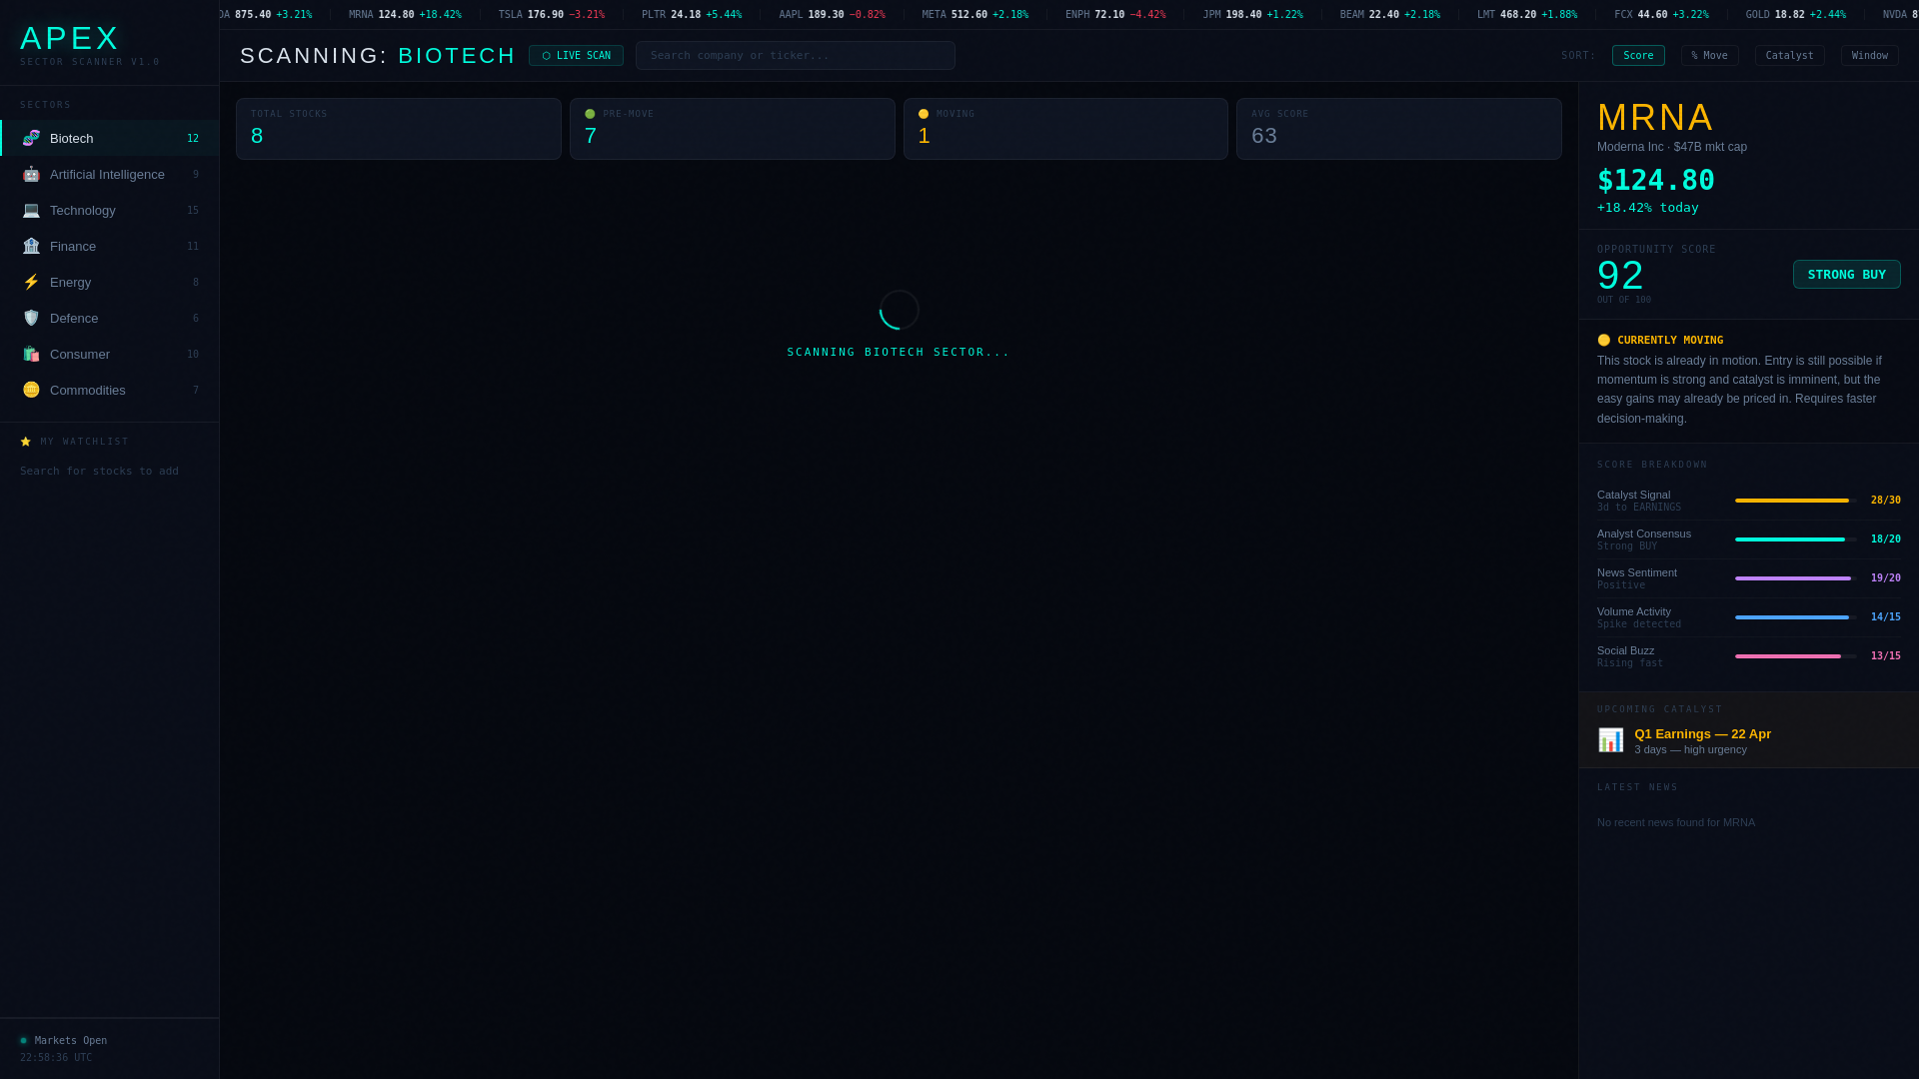1919x1079 pixels.
Task: Click the opportunity score 92
Action: tap(1620, 276)
